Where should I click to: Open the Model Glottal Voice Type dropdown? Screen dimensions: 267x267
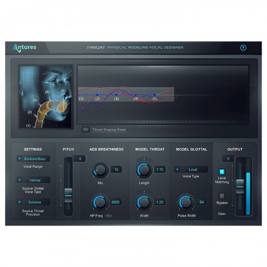pyautogui.click(x=191, y=170)
